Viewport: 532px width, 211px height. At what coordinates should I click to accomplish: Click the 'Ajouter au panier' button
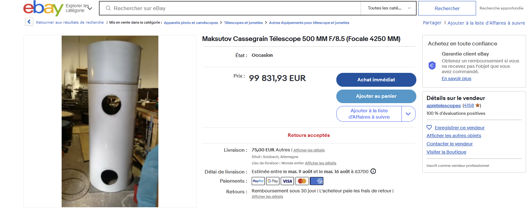376,96
